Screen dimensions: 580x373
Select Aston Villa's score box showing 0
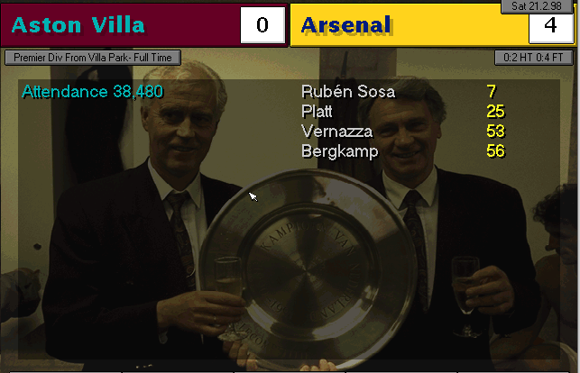click(262, 25)
